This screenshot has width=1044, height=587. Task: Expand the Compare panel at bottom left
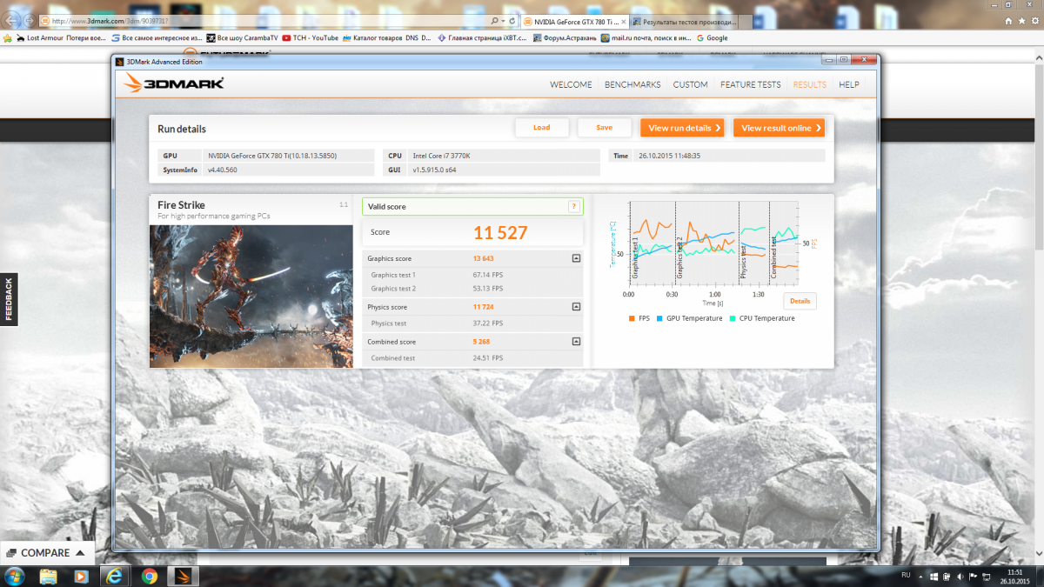[48, 552]
